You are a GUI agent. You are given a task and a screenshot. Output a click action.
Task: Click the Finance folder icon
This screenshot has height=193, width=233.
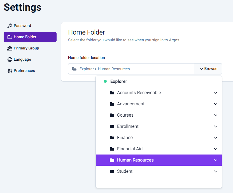point(112,138)
